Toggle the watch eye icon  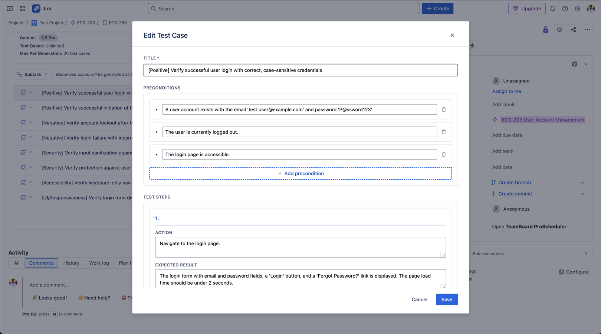click(559, 30)
